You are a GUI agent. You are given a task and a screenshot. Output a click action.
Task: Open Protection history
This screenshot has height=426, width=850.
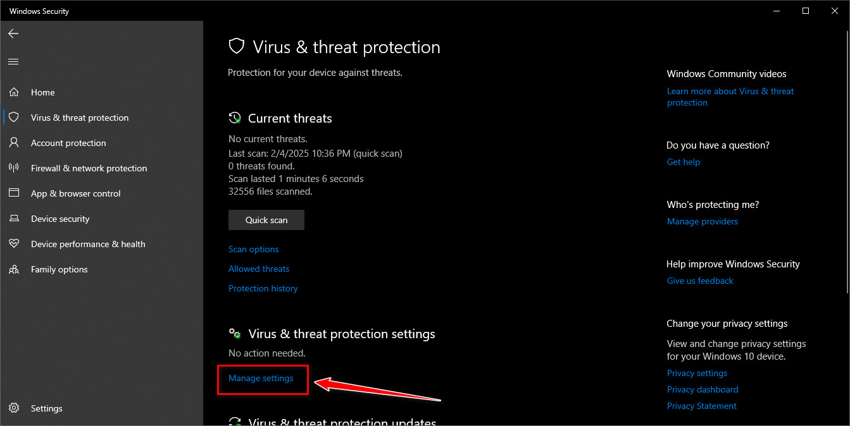[x=263, y=288]
